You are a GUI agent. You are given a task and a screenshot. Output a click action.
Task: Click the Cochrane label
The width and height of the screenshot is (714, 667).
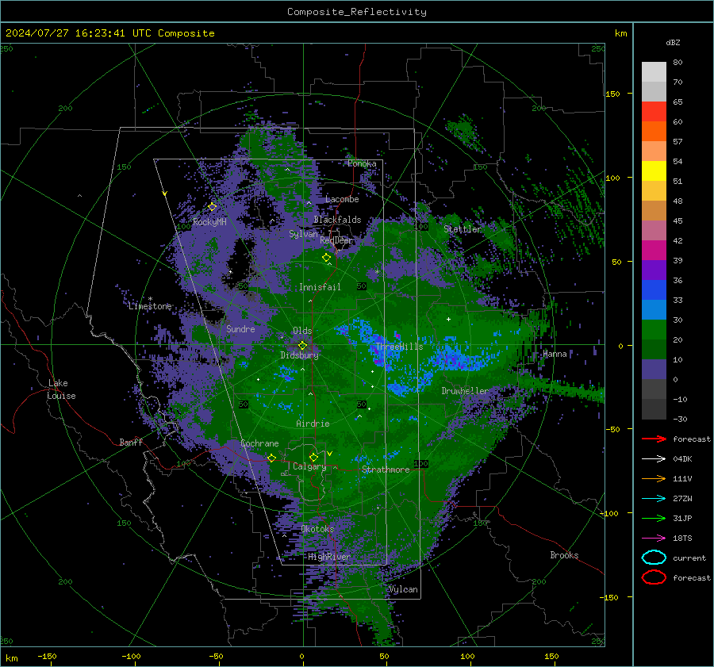[259, 443]
